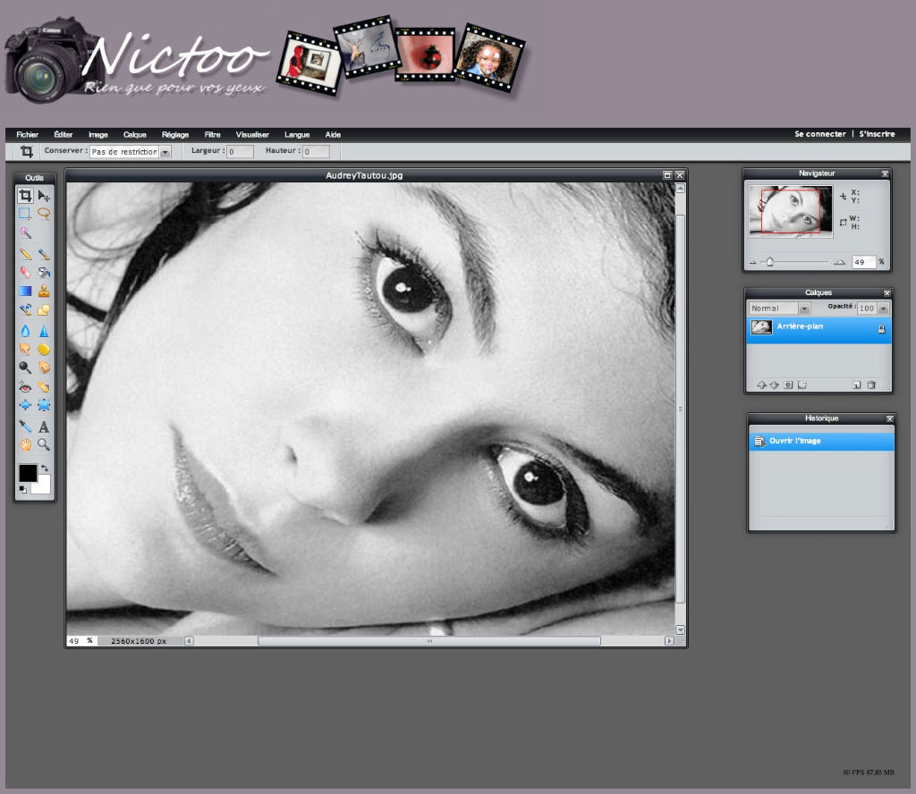Screen dimensions: 916x794
Task: Open the Opacité value dropdown
Action: click(882, 308)
